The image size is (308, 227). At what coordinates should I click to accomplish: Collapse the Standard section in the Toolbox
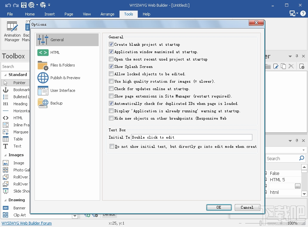(x=6, y=75)
